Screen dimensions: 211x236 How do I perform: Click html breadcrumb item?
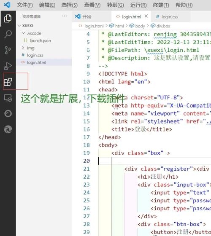[116, 26]
